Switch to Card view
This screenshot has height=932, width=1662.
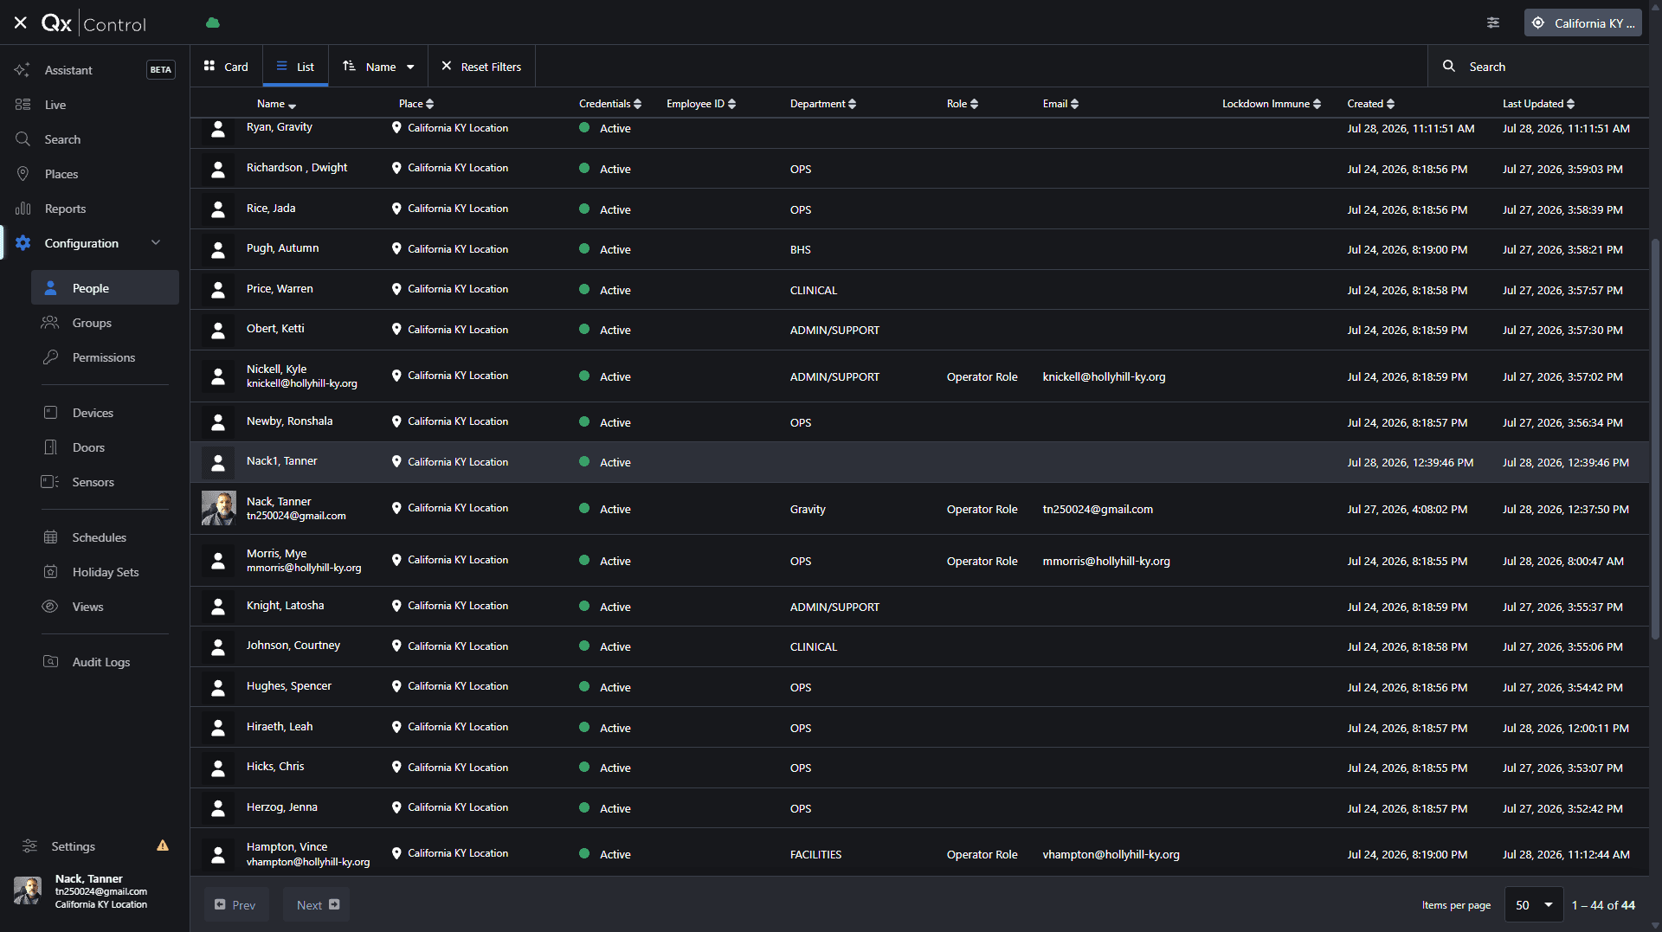tap(226, 67)
